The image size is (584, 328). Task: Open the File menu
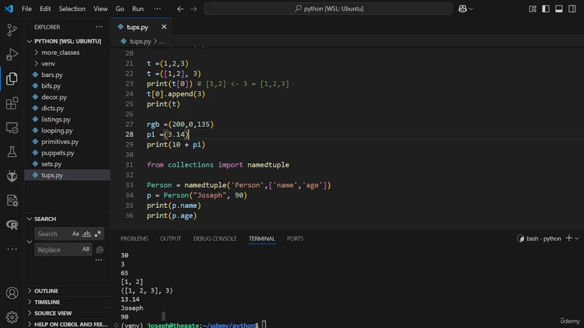click(x=27, y=9)
